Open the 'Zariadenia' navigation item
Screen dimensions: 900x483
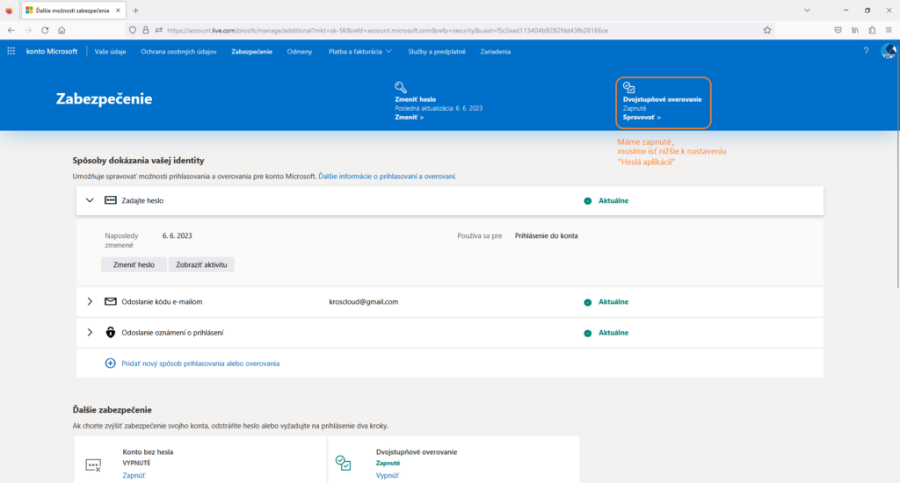click(x=496, y=52)
